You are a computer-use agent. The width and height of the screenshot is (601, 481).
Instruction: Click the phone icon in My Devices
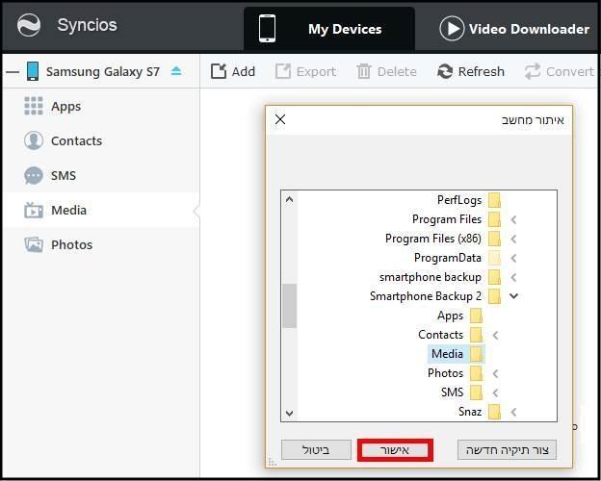click(267, 28)
